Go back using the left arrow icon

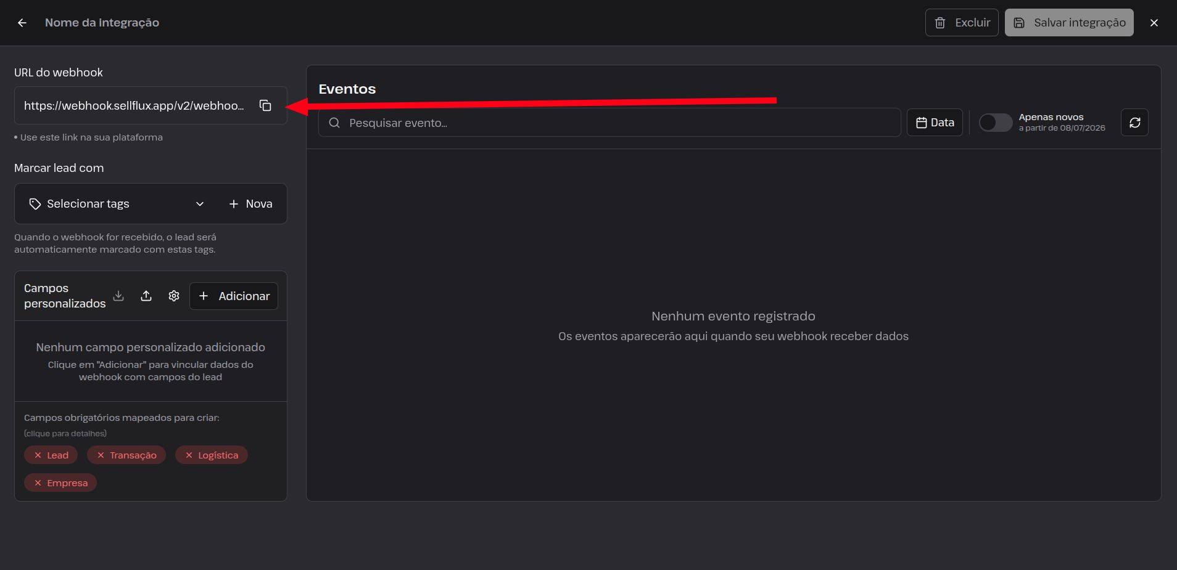tap(22, 23)
